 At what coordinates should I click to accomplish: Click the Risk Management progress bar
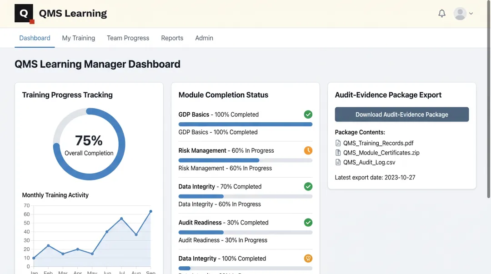click(x=245, y=160)
